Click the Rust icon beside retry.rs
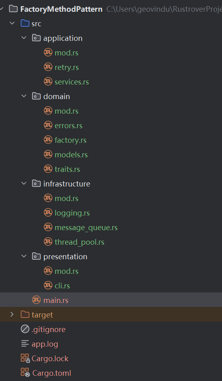The width and height of the screenshot is (222, 381). pos(48,67)
